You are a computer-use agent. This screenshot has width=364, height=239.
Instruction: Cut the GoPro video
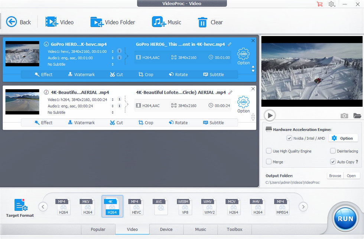tap(116, 74)
